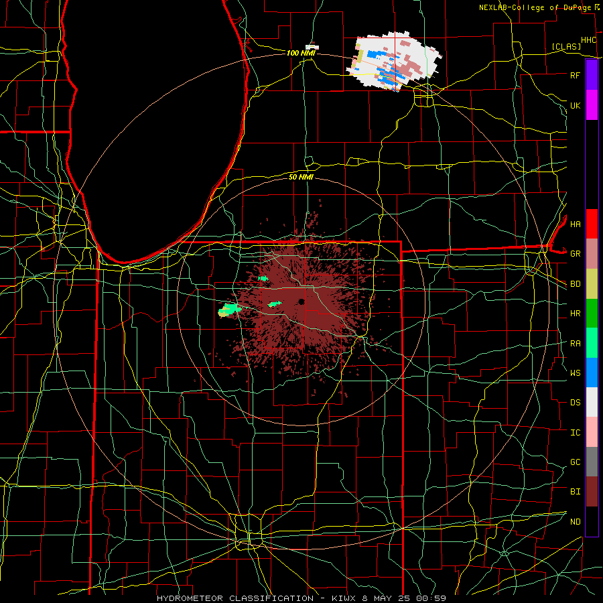Click the 'ND' legend label
603x603 pixels.
(x=575, y=522)
